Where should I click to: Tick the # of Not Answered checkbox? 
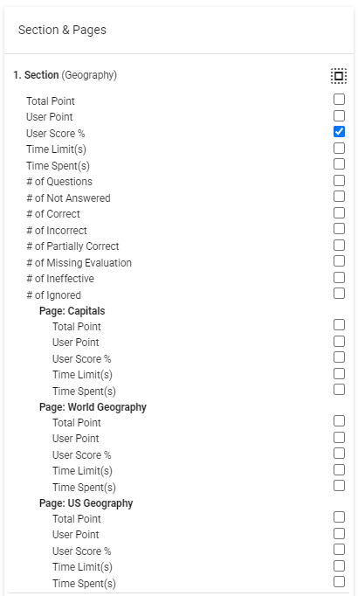click(x=339, y=196)
